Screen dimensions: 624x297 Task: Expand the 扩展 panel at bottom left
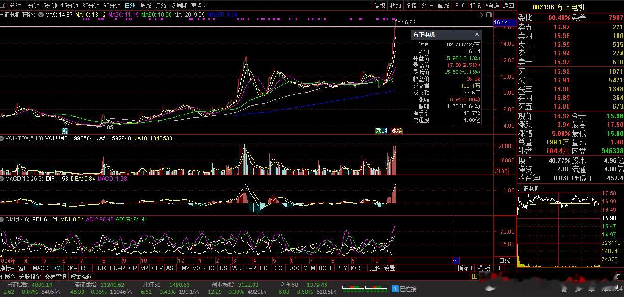(x=8, y=276)
